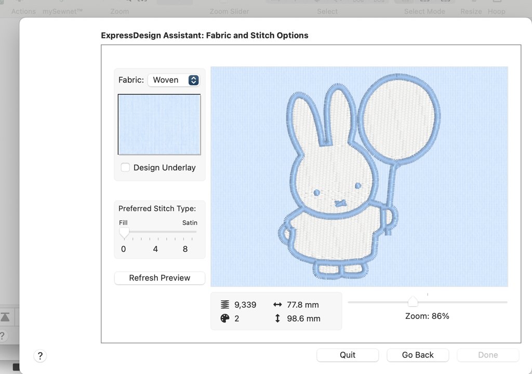
Task: Click Quit to exit the assistant
Action: tap(348, 355)
